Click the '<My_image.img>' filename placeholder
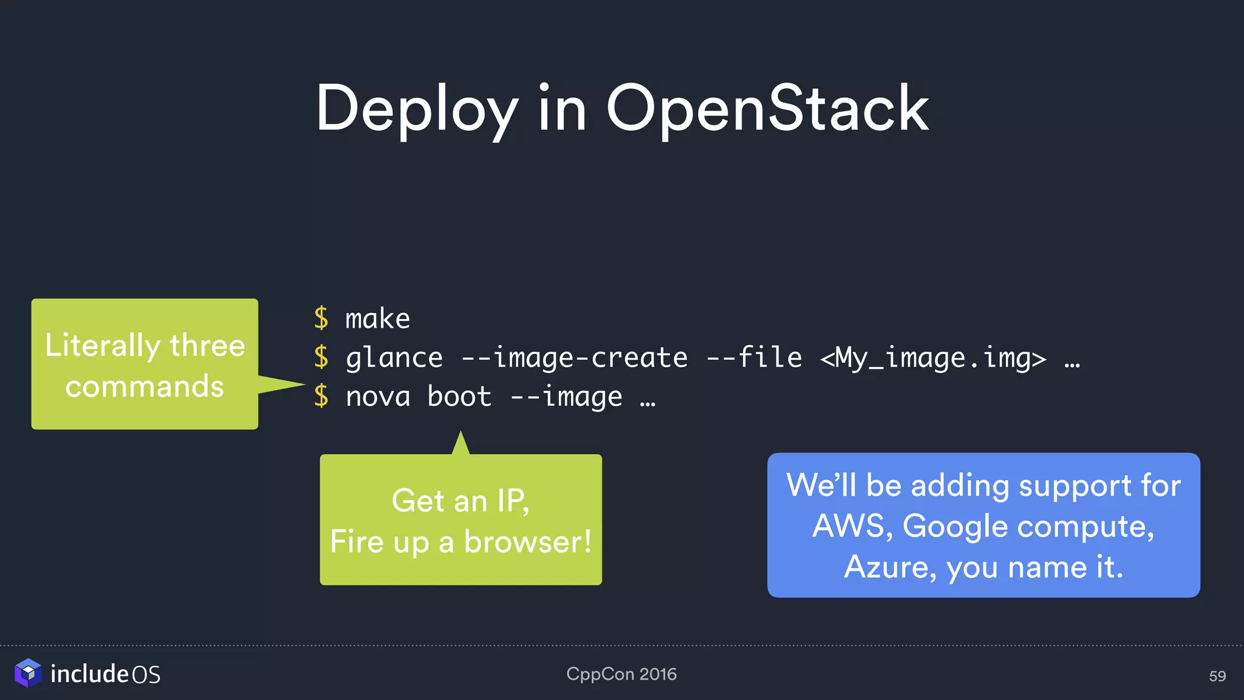 pyautogui.click(x=933, y=358)
